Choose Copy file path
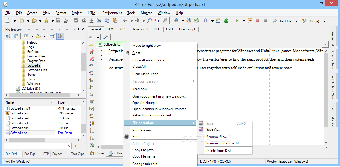This screenshot has width=340, height=167. point(143,150)
